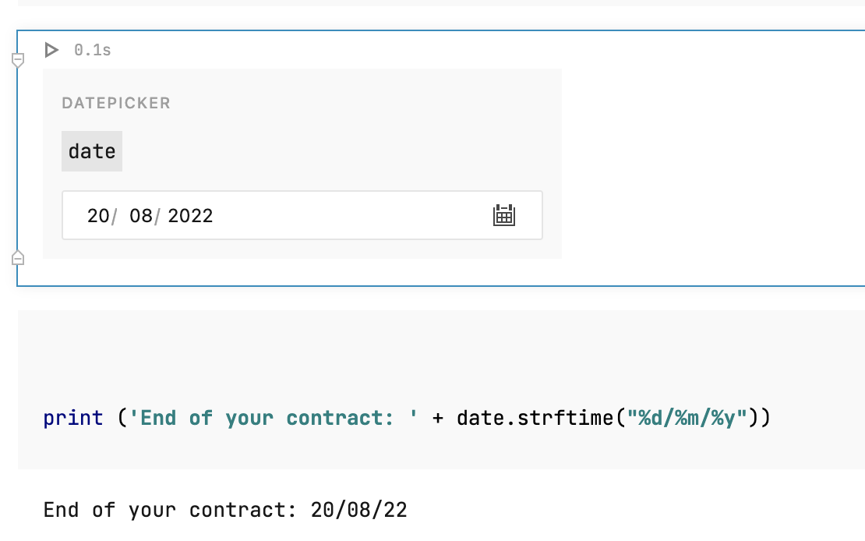Click the lower gutter handle of selected cell
This screenshot has height=541, width=865.
coord(17,257)
